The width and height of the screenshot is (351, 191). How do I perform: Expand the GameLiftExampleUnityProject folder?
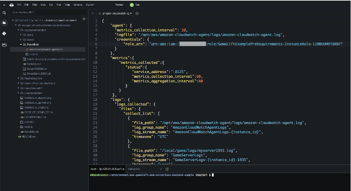point(18,83)
